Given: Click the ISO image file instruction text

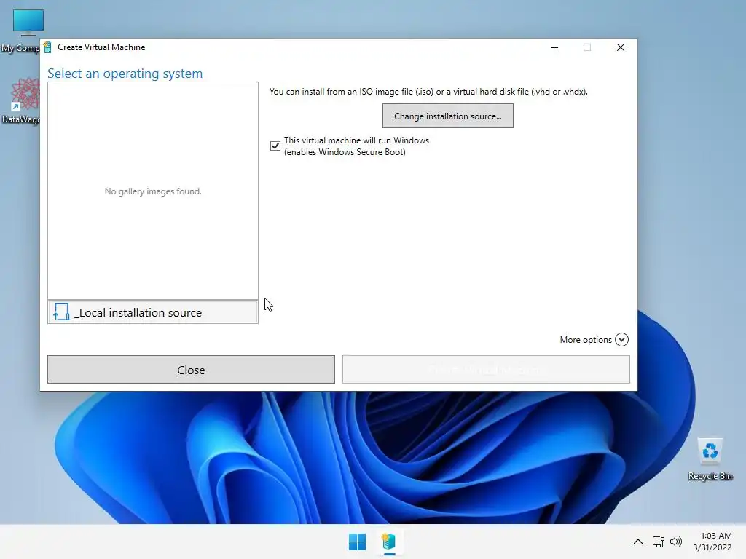Looking at the screenshot, I should (428, 91).
